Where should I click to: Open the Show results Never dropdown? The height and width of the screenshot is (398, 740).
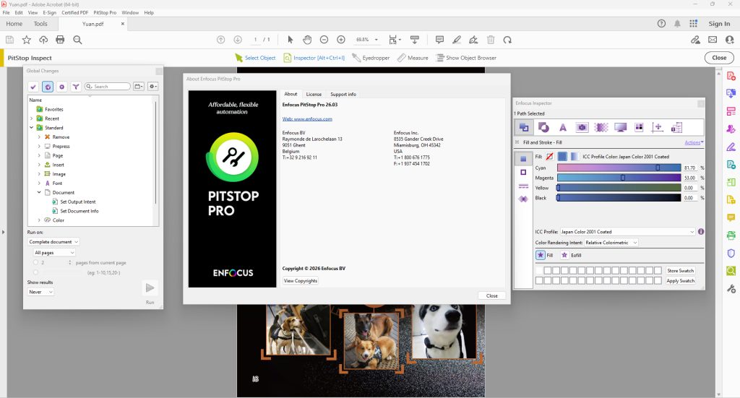[40, 292]
